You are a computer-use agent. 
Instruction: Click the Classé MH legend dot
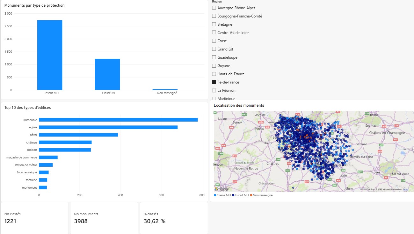tap(215, 195)
